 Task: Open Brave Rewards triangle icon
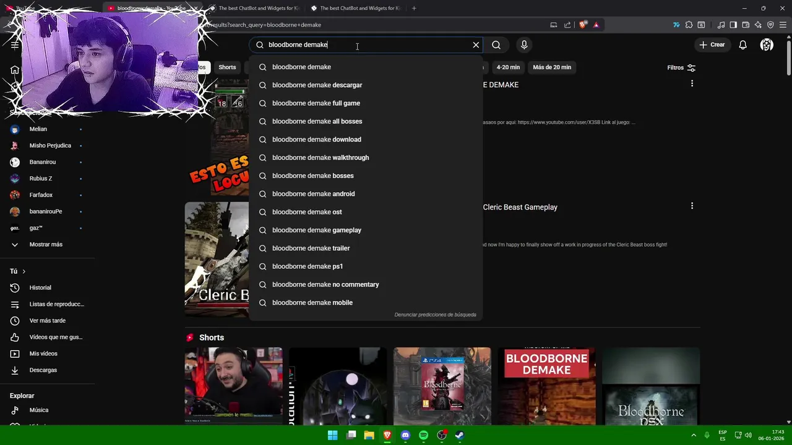(x=596, y=25)
